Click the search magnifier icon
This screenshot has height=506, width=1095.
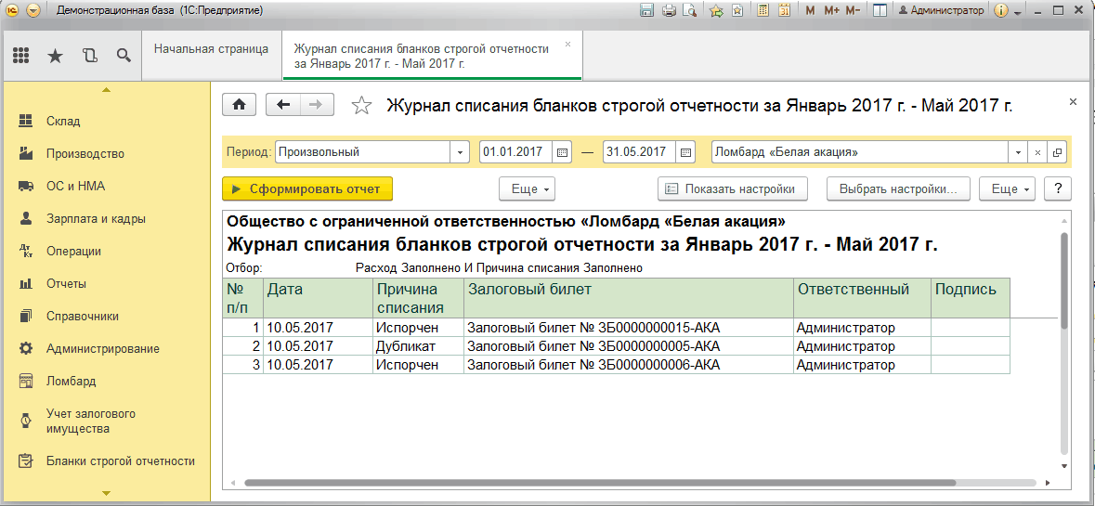(124, 56)
